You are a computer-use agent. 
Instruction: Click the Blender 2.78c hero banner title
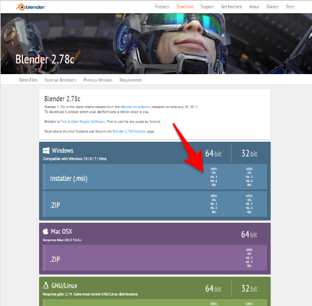pyautogui.click(x=45, y=59)
